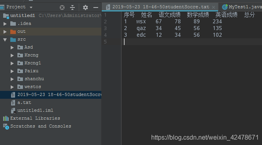The width and height of the screenshot is (262, 145).
Task: Click the orange out folder icon
Action: (x=13, y=32)
